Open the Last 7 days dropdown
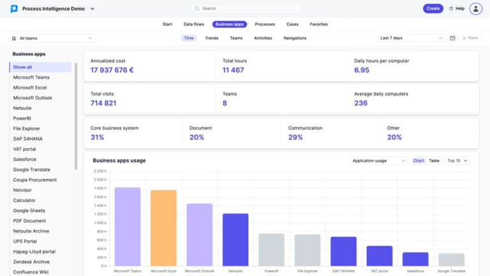Image resolution: width=490 pixels, height=276 pixels. point(411,38)
